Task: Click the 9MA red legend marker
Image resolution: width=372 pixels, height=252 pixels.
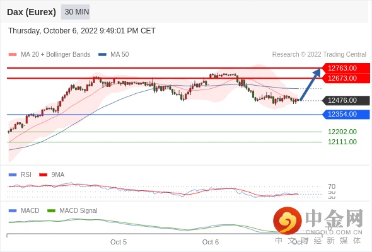Action: pyautogui.click(x=43, y=175)
